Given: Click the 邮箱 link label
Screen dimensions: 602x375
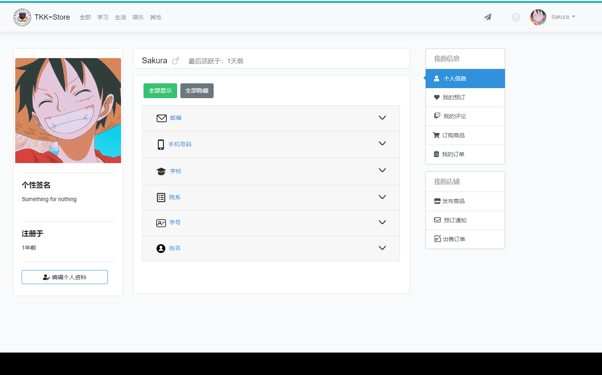Looking at the screenshot, I should tap(176, 118).
